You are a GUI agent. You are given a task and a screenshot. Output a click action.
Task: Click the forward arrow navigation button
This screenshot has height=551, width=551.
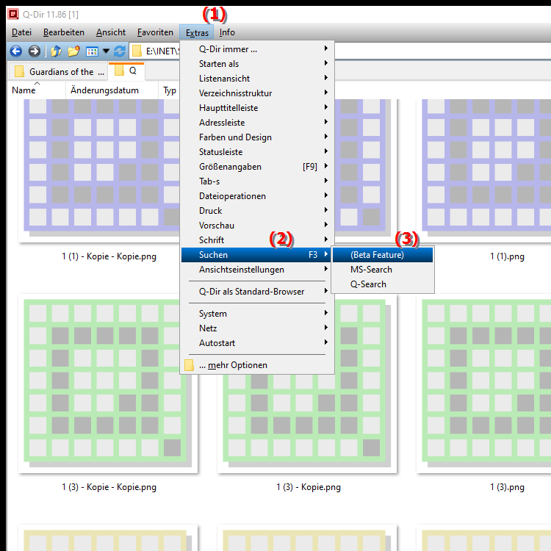point(34,51)
